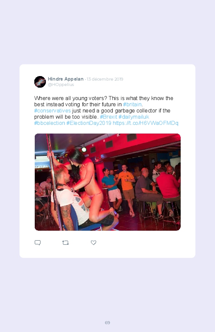Screen dimensions: 215x332
Task: Click the 13 décembre 2019 timestamp
Action: (105, 79)
